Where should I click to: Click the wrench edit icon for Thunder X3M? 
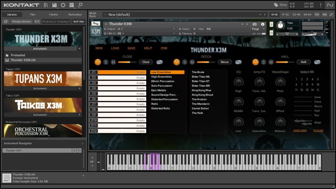point(96,24)
